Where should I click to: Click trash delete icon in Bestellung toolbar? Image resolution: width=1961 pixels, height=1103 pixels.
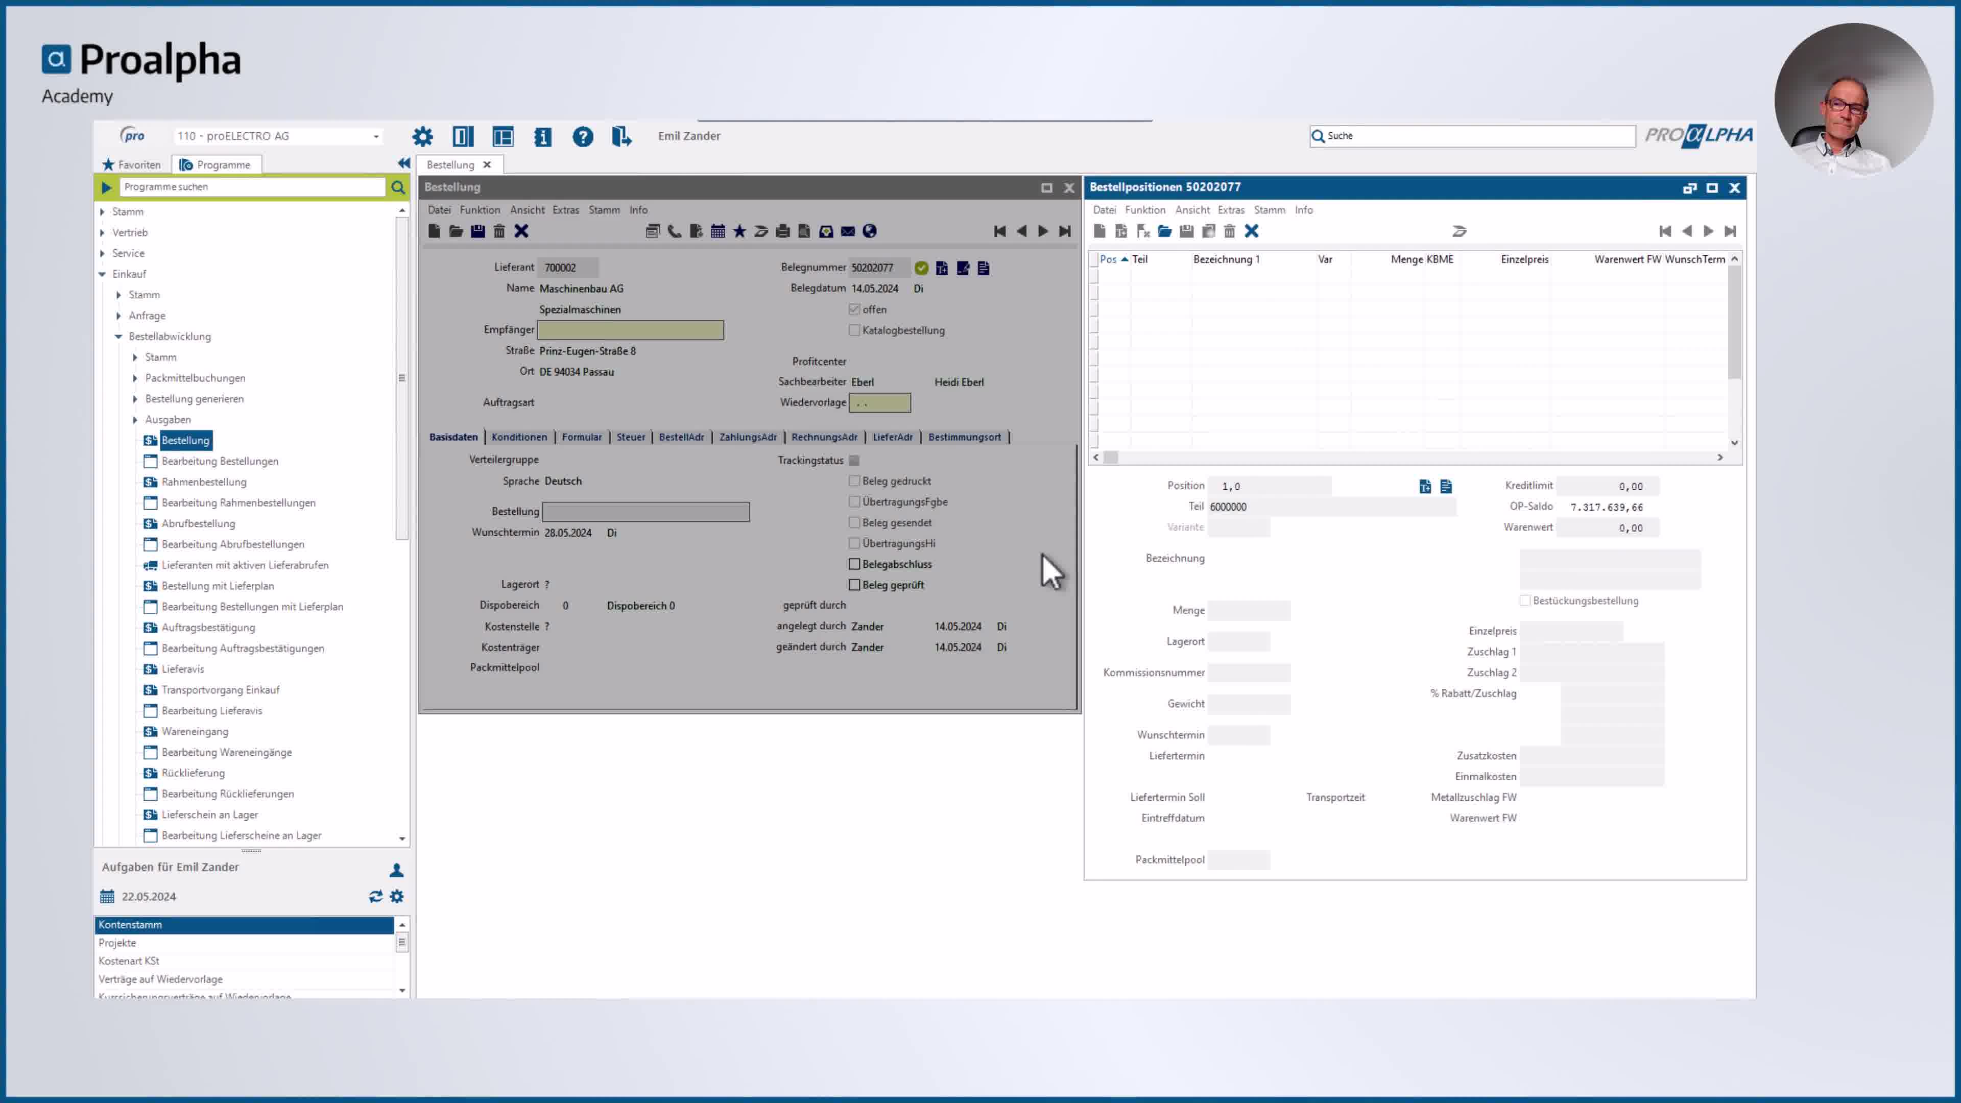(499, 231)
